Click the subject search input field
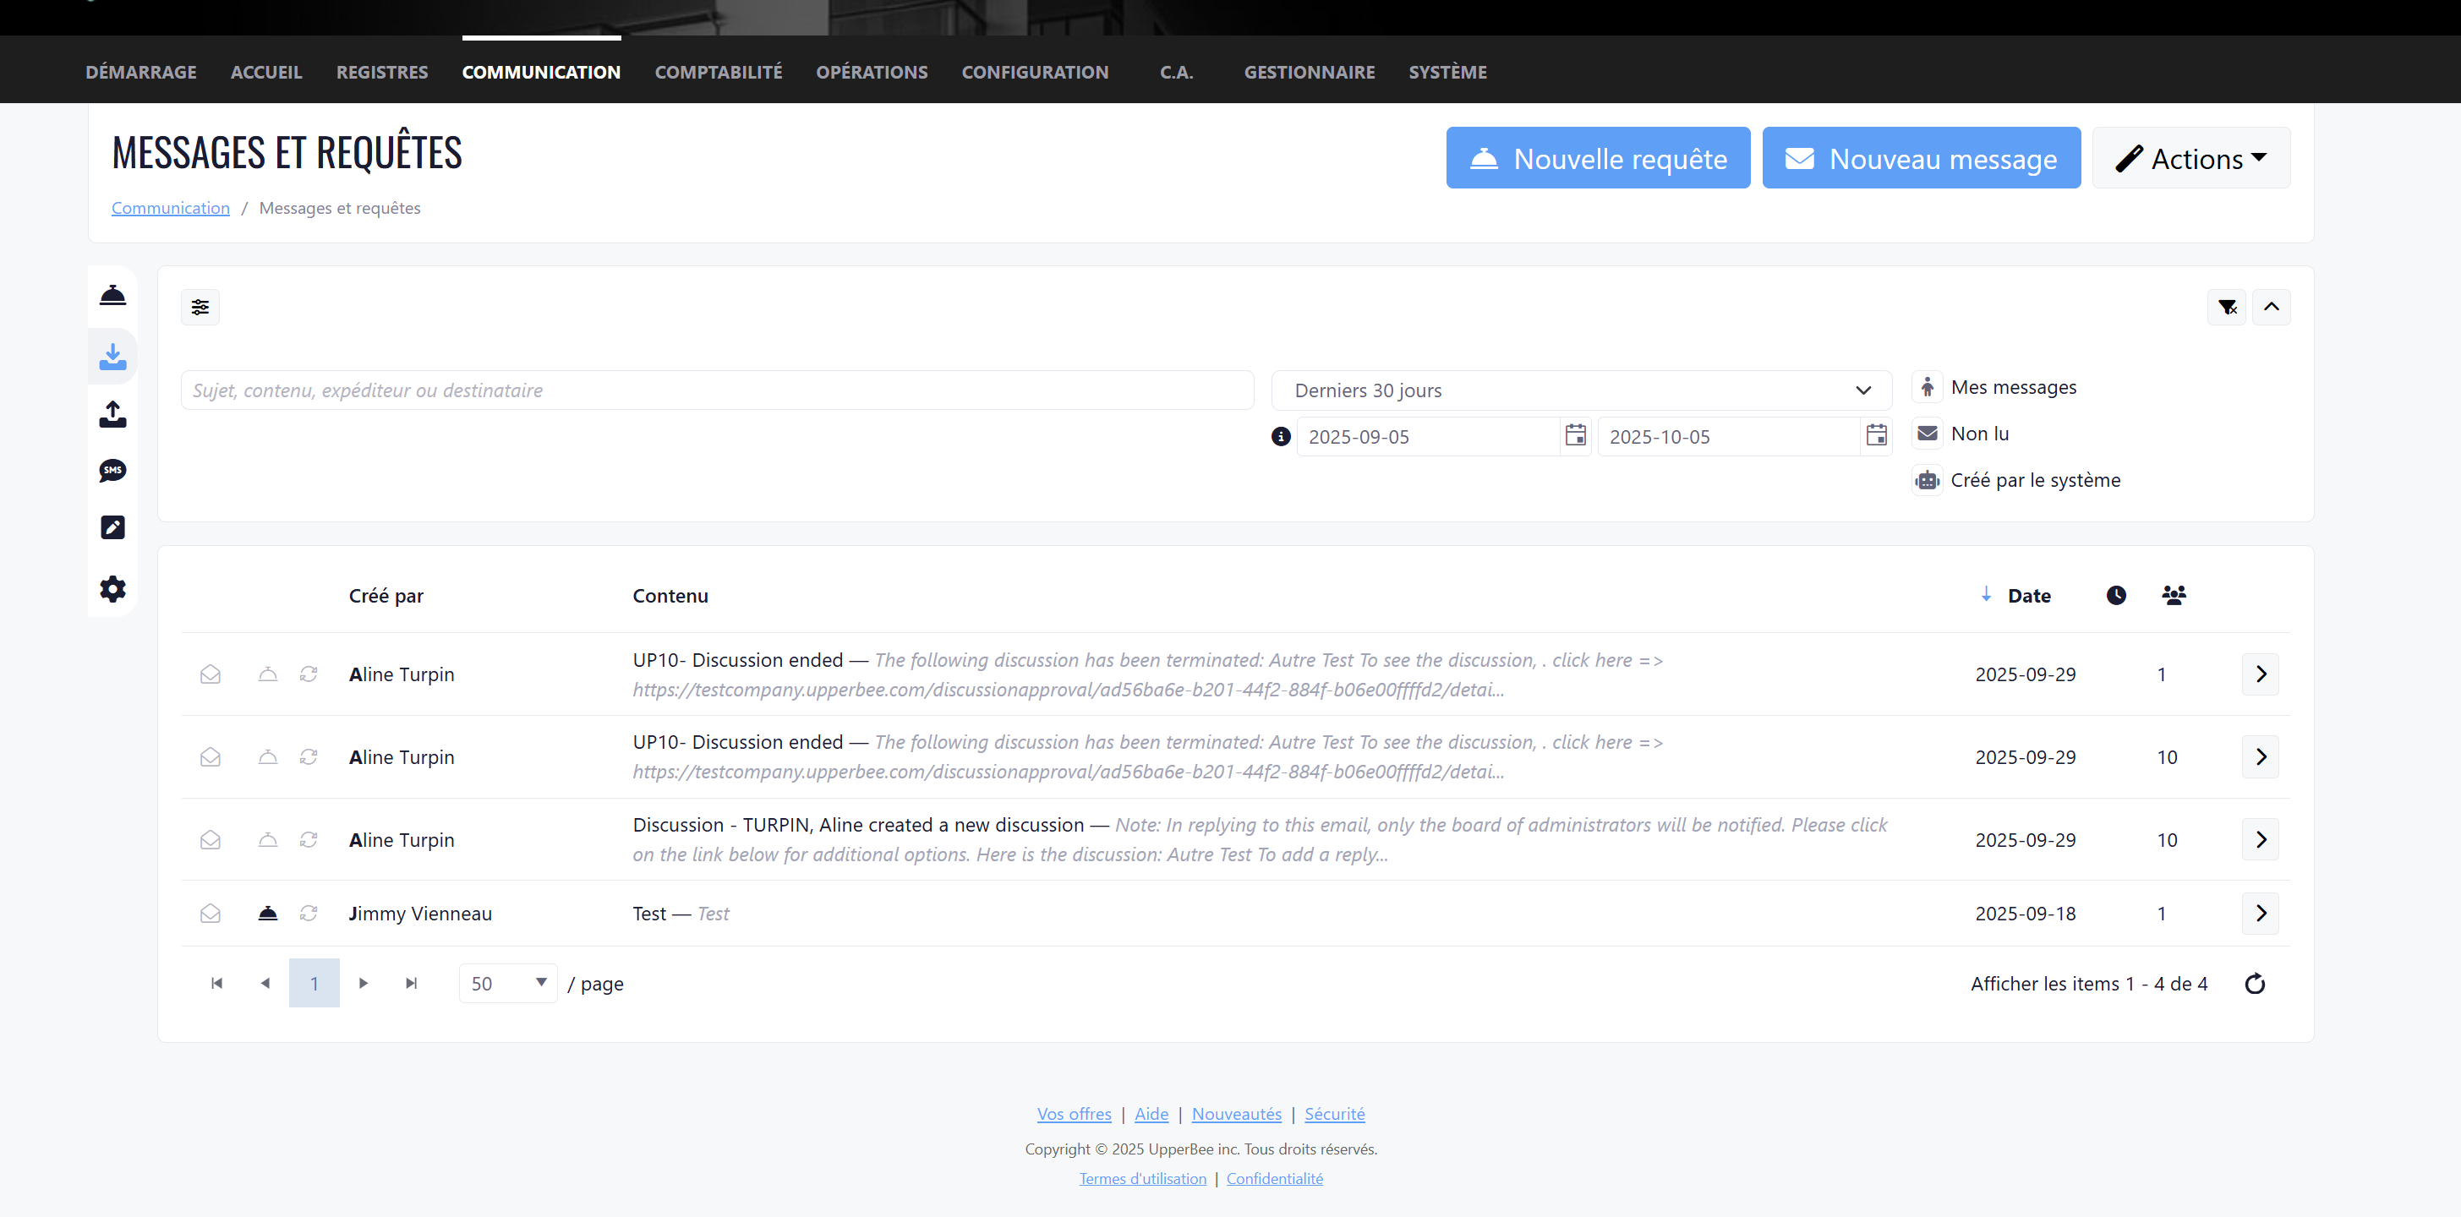The image size is (2461, 1217). [717, 390]
